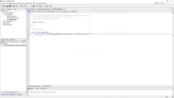Click the Clean and Build Project icon
This screenshot has height=98, width=174.
coord(40,6)
